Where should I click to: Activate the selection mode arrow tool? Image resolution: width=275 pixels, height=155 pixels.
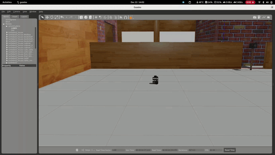pos(42,17)
